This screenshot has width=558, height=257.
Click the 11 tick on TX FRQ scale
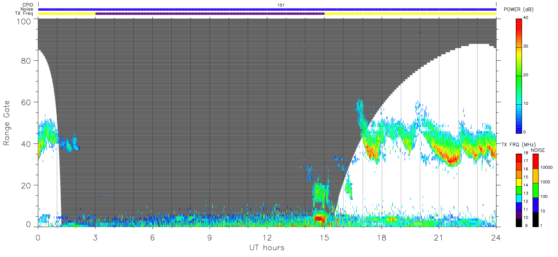(x=526, y=209)
